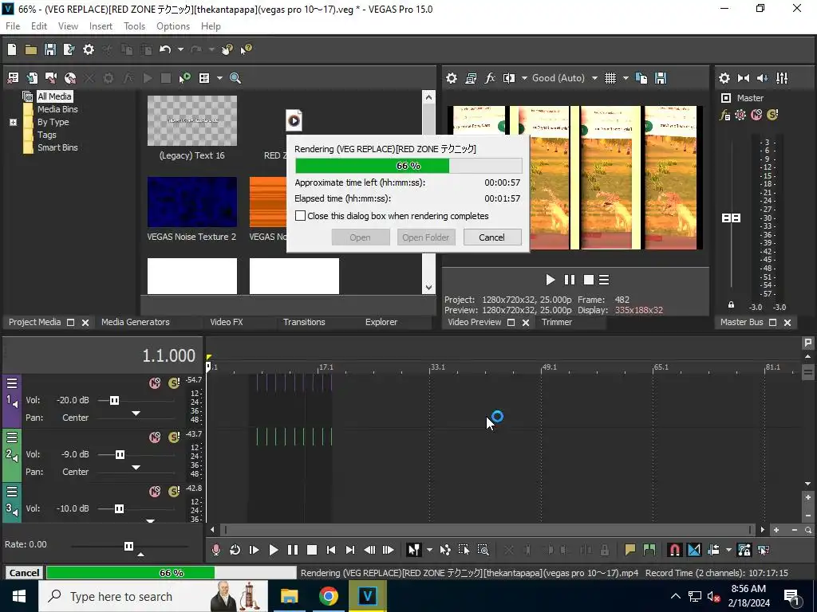This screenshot has height=612, width=817.
Task: Open Project Properties gear in main toolbar
Action: (89, 49)
